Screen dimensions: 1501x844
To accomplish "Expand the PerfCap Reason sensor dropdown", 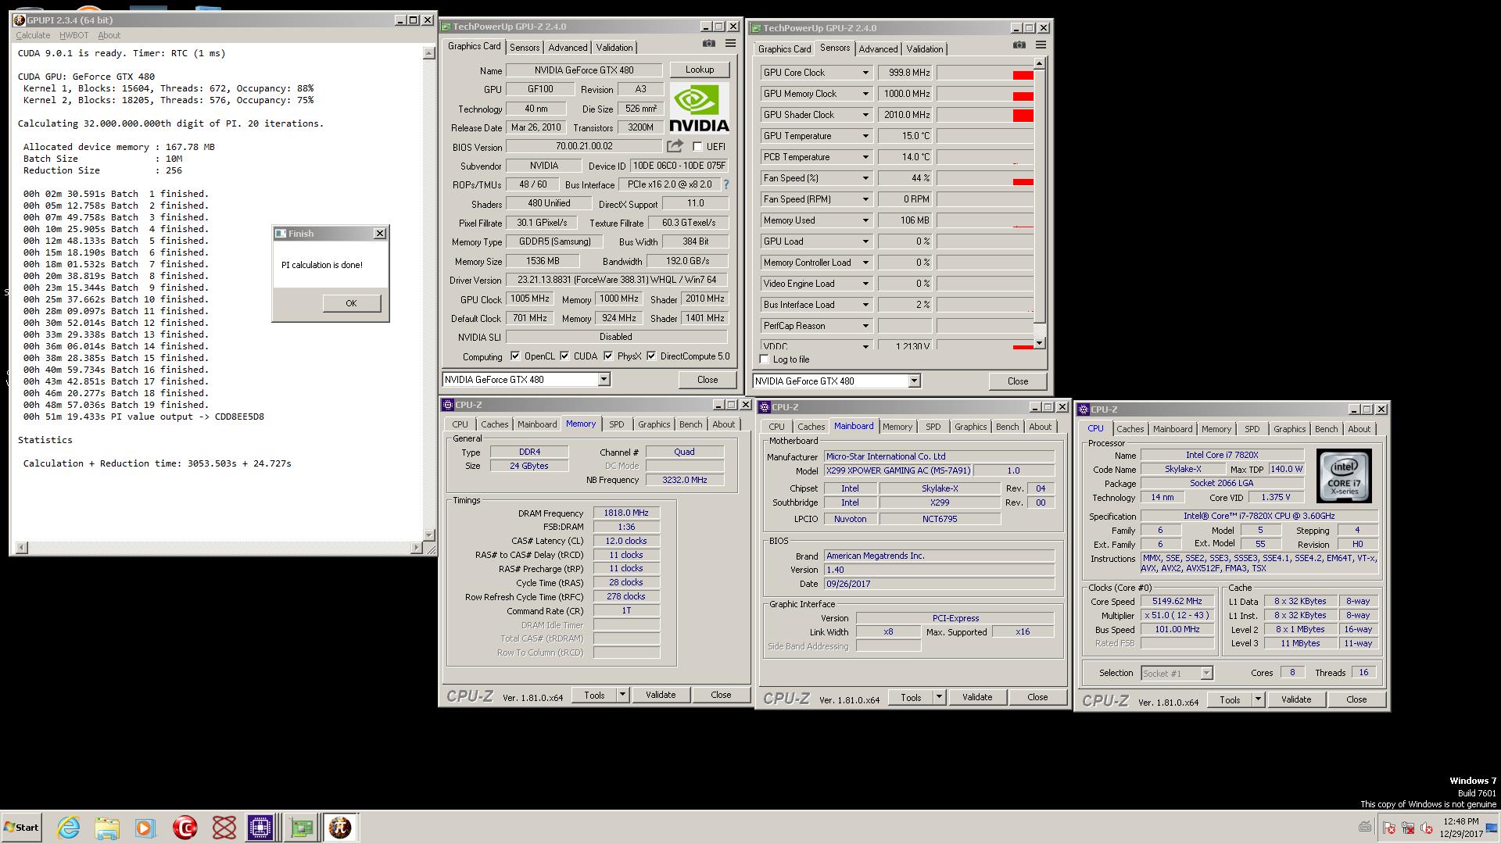I will [865, 326].
